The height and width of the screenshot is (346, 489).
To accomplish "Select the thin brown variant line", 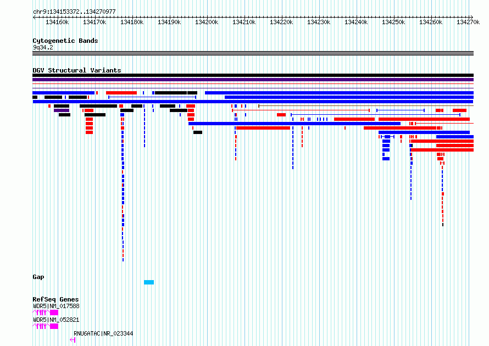I will [x=366, y=106].
